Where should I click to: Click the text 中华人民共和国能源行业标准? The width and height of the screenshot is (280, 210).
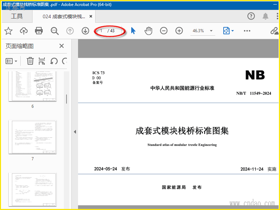click(x=182, y=88)
